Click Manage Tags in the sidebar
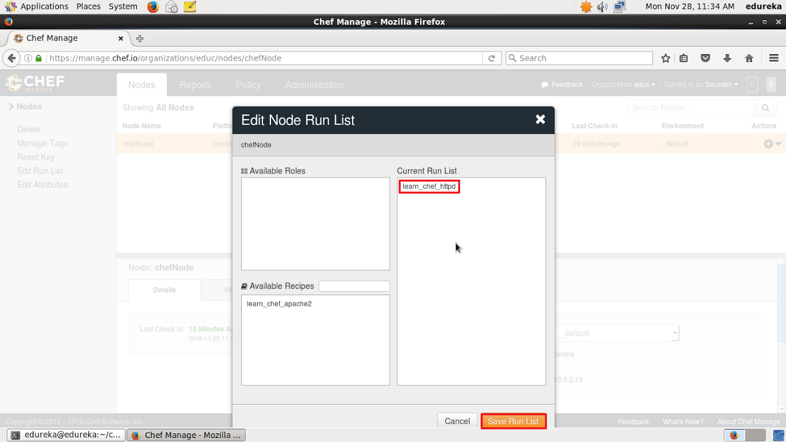This screenshot has height=442, width=786. click(x=42, y=144)
